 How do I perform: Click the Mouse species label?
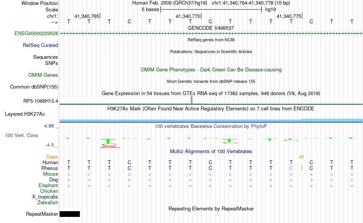51,174
